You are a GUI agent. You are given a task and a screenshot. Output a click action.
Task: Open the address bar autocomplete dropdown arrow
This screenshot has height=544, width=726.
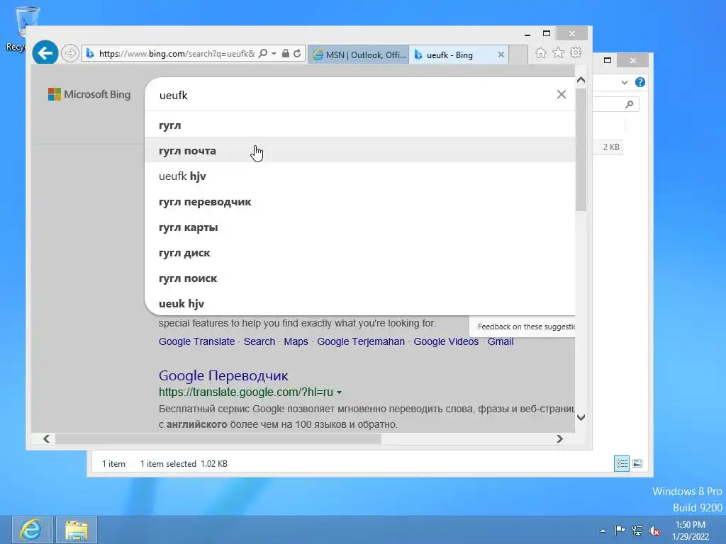coord(274,54)
